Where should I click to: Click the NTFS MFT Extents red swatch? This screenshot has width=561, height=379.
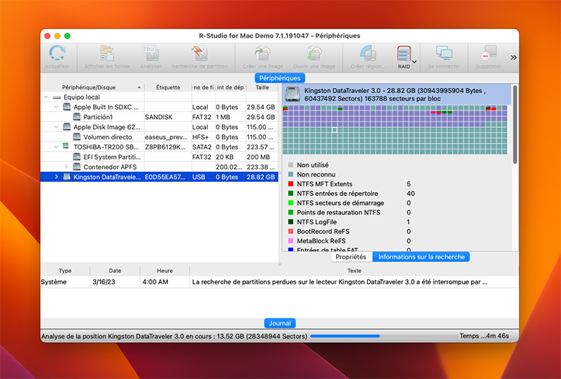pyautogui.click(x=291, y=184)
